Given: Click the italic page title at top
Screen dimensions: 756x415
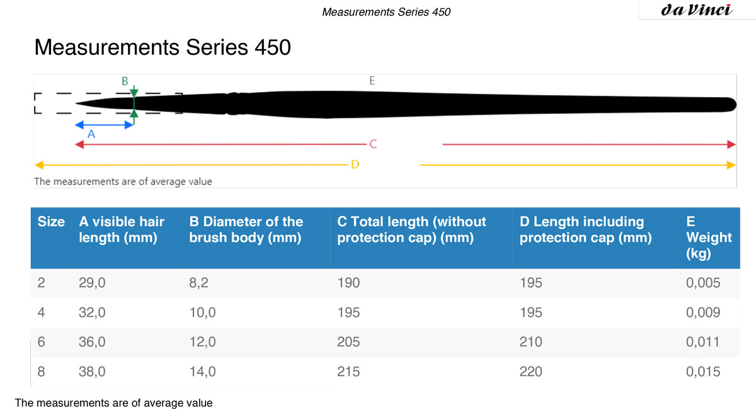Looking at the screenshot, I should tap(386, 12).
